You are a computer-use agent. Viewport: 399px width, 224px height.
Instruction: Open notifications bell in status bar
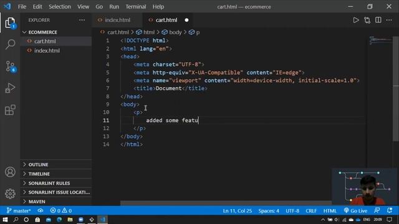[x=389, y=210]
